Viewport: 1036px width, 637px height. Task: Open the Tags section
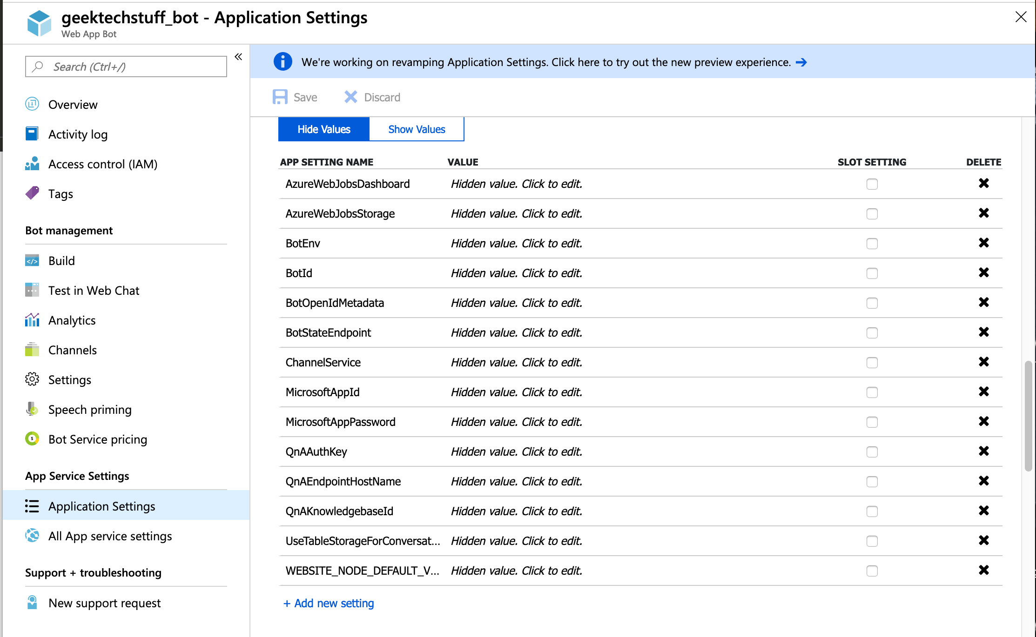point(61,193)
